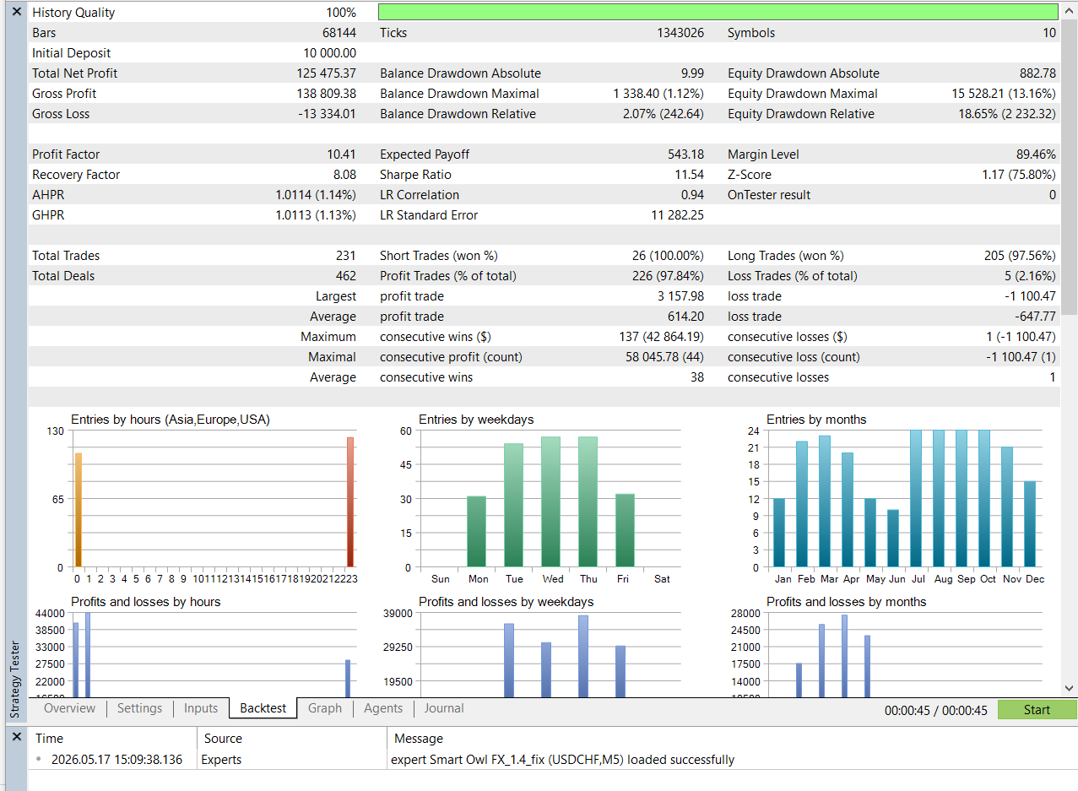The height and width of the screenshot is (791, 1078).
Task: Click the Recovery Factor value 8.08
Action: coord(344,175)
